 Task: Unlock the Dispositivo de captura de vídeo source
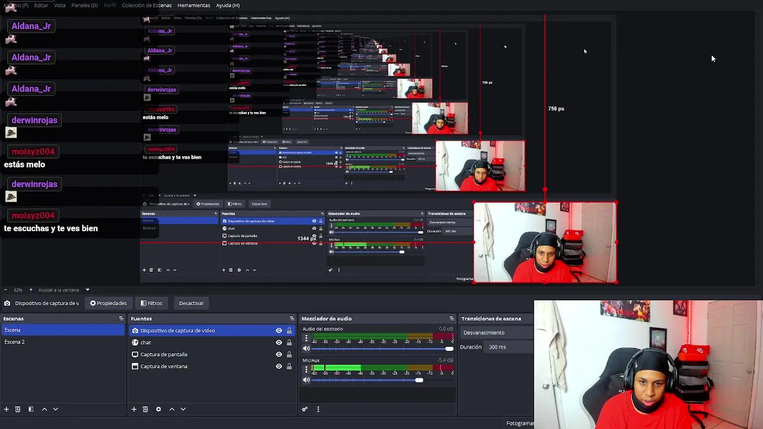[x=289, y=331]
